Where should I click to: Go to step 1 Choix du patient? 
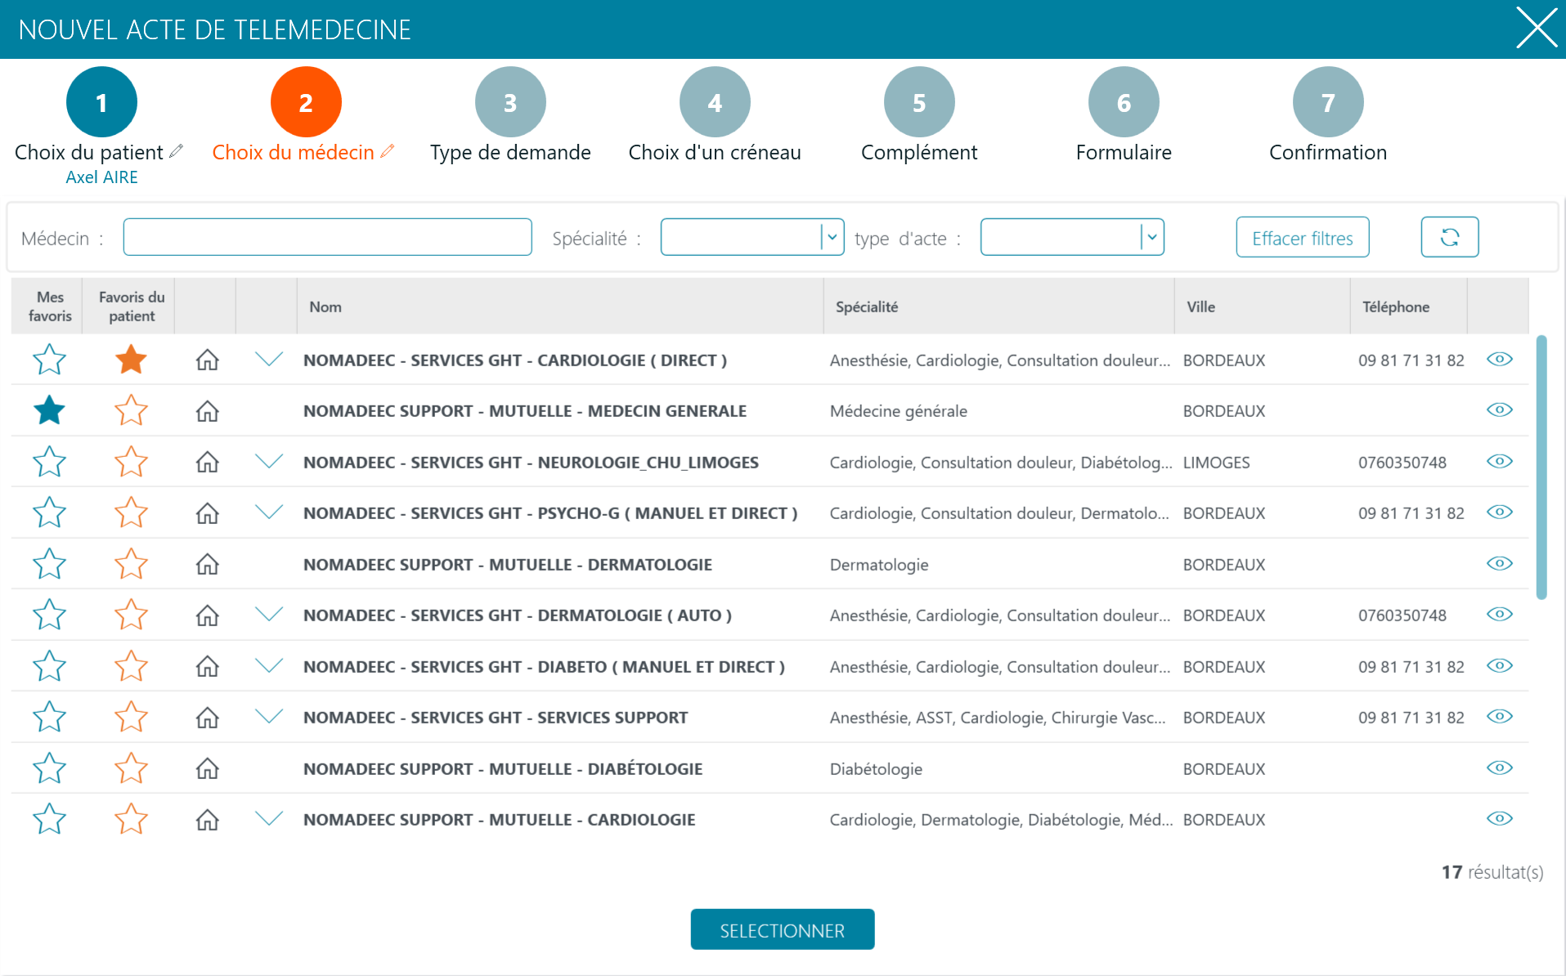(x=101, y=102)
